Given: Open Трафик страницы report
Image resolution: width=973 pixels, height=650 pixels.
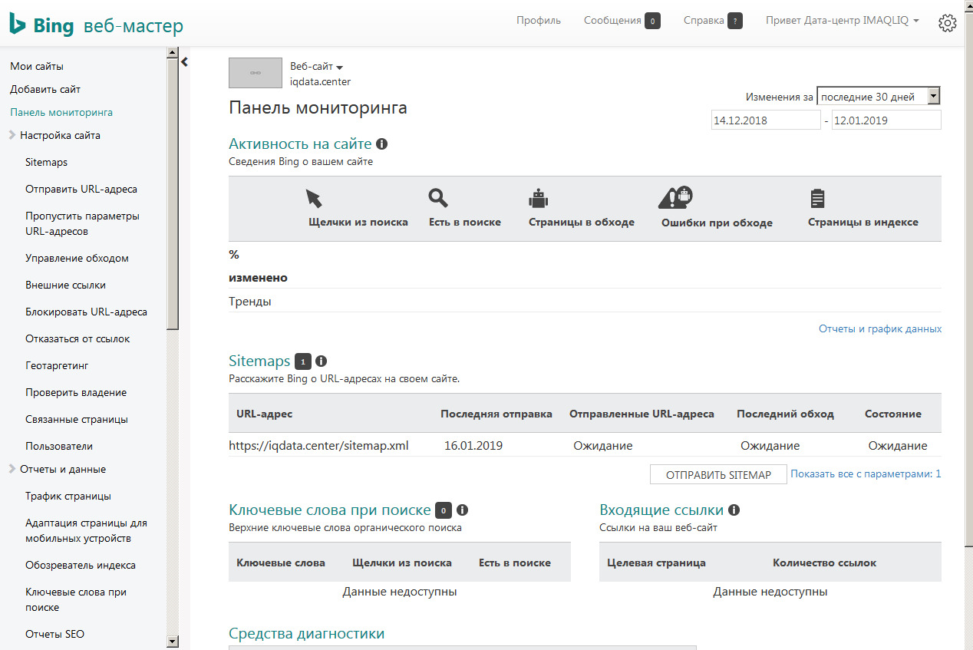Looking at the screenshot, I should pyautogui.click(x=68, y=496).
